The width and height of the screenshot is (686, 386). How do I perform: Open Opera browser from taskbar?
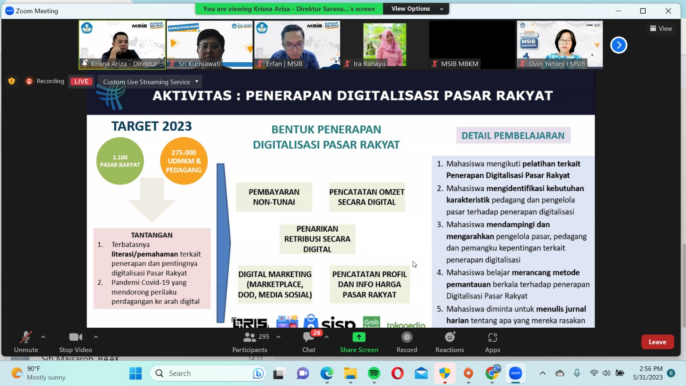(397, 374)
